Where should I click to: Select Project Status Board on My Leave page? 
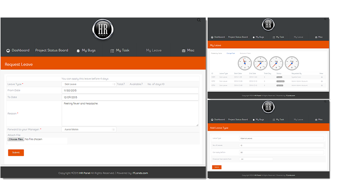pyautogui.click(x=238, y=37)
